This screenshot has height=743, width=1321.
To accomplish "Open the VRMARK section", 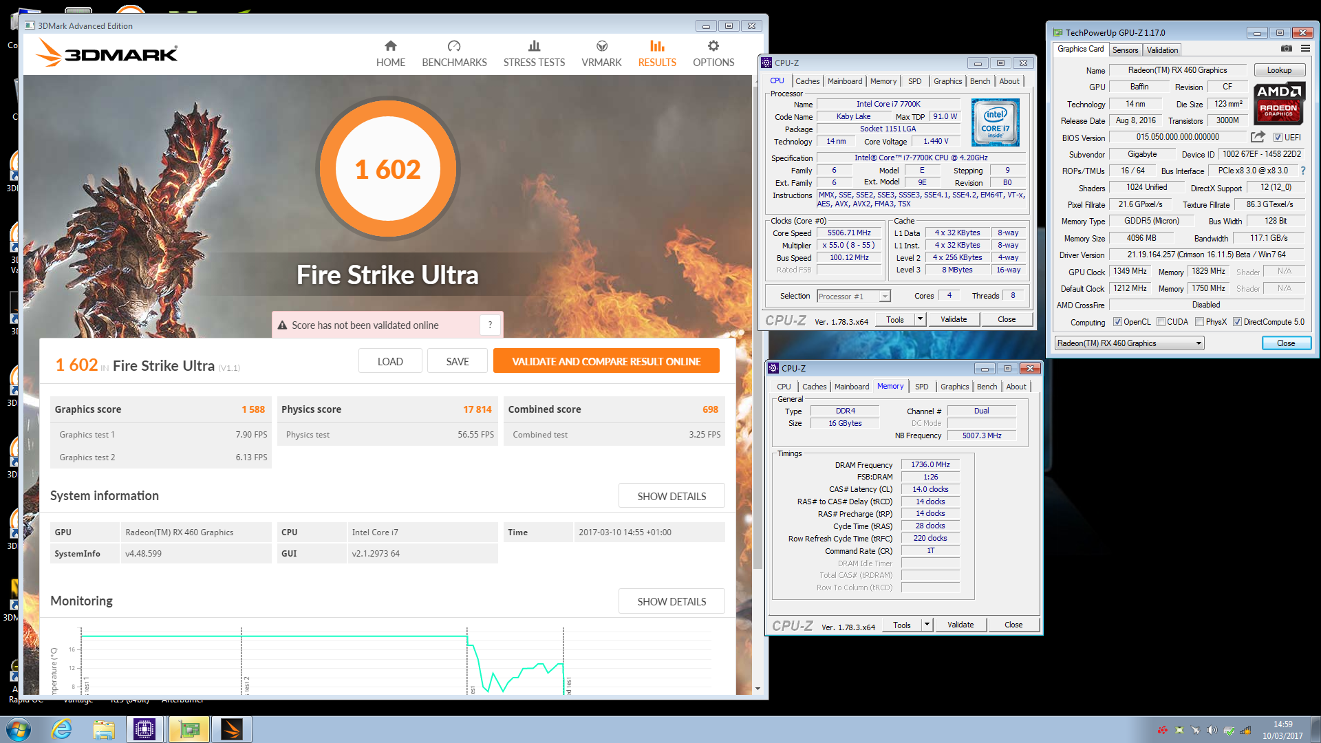I will pos(601,54).
